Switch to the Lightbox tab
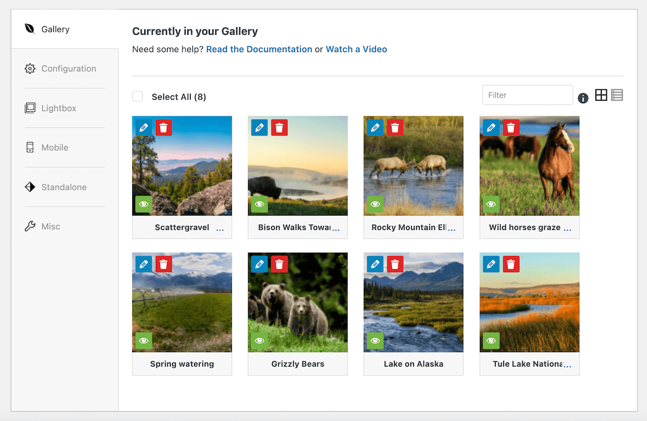Image resolution: width=647 pixels, height=421 pixels. click(59, 108)
